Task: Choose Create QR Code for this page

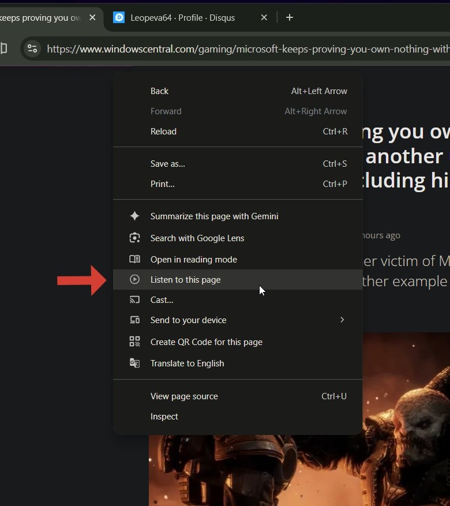Action: [x=238, y=342]
